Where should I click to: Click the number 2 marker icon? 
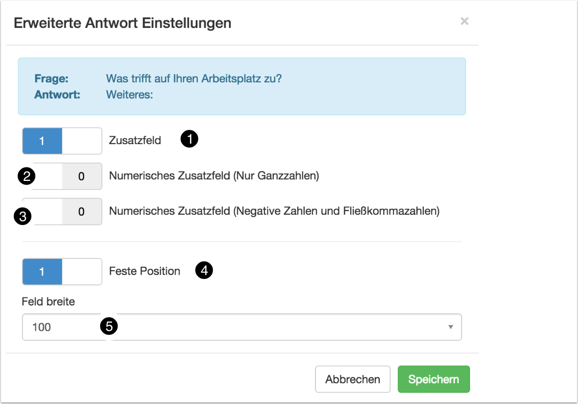26,176
